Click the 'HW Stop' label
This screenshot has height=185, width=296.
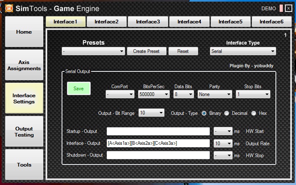255,155
